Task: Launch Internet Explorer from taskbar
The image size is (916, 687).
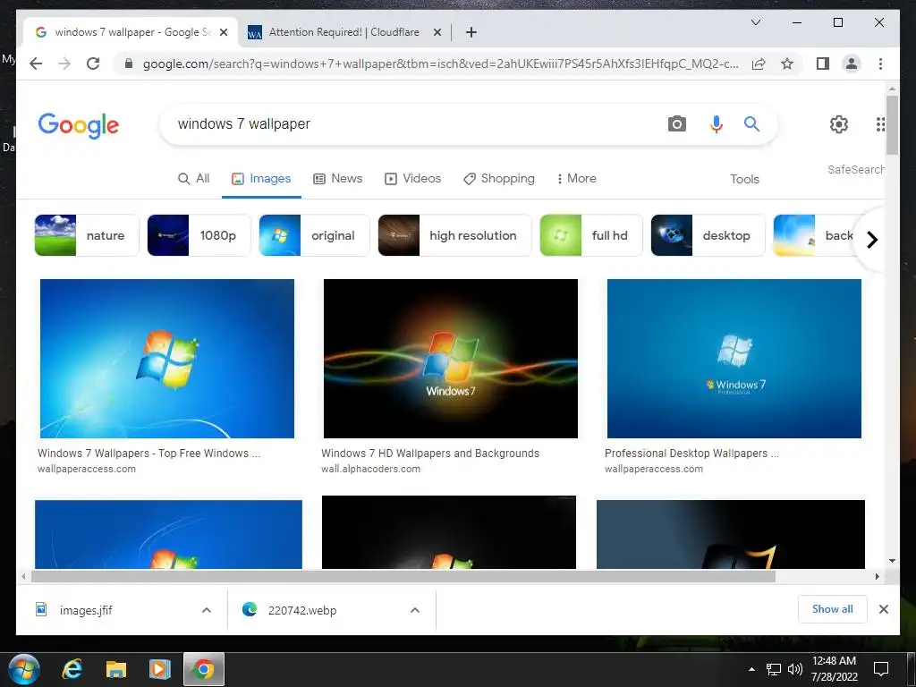Action: tap(72, 669)
